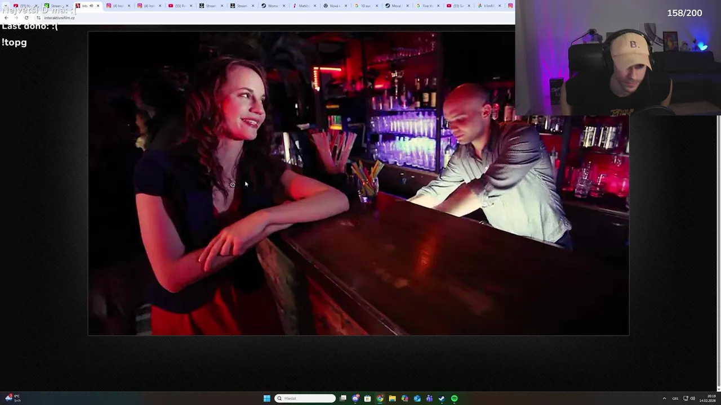Switch to the YouTube (55) Ru tab

click(x=180, y=6)
